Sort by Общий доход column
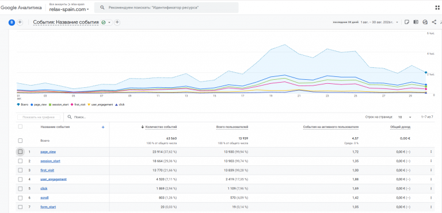Screen dimensions: 442x213 [x=401, y=127]
